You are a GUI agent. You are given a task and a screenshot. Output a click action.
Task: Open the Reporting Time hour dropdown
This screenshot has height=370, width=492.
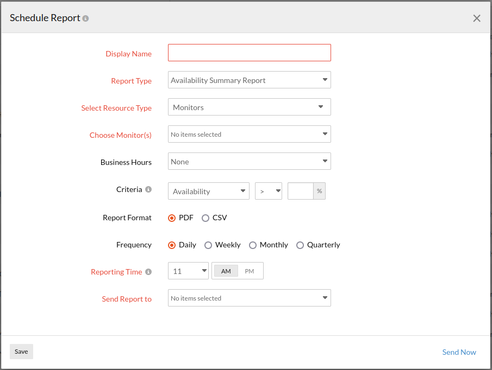[x=188, y=271]
